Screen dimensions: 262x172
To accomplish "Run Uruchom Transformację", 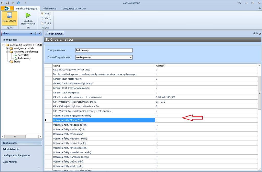I will (28, 18).
